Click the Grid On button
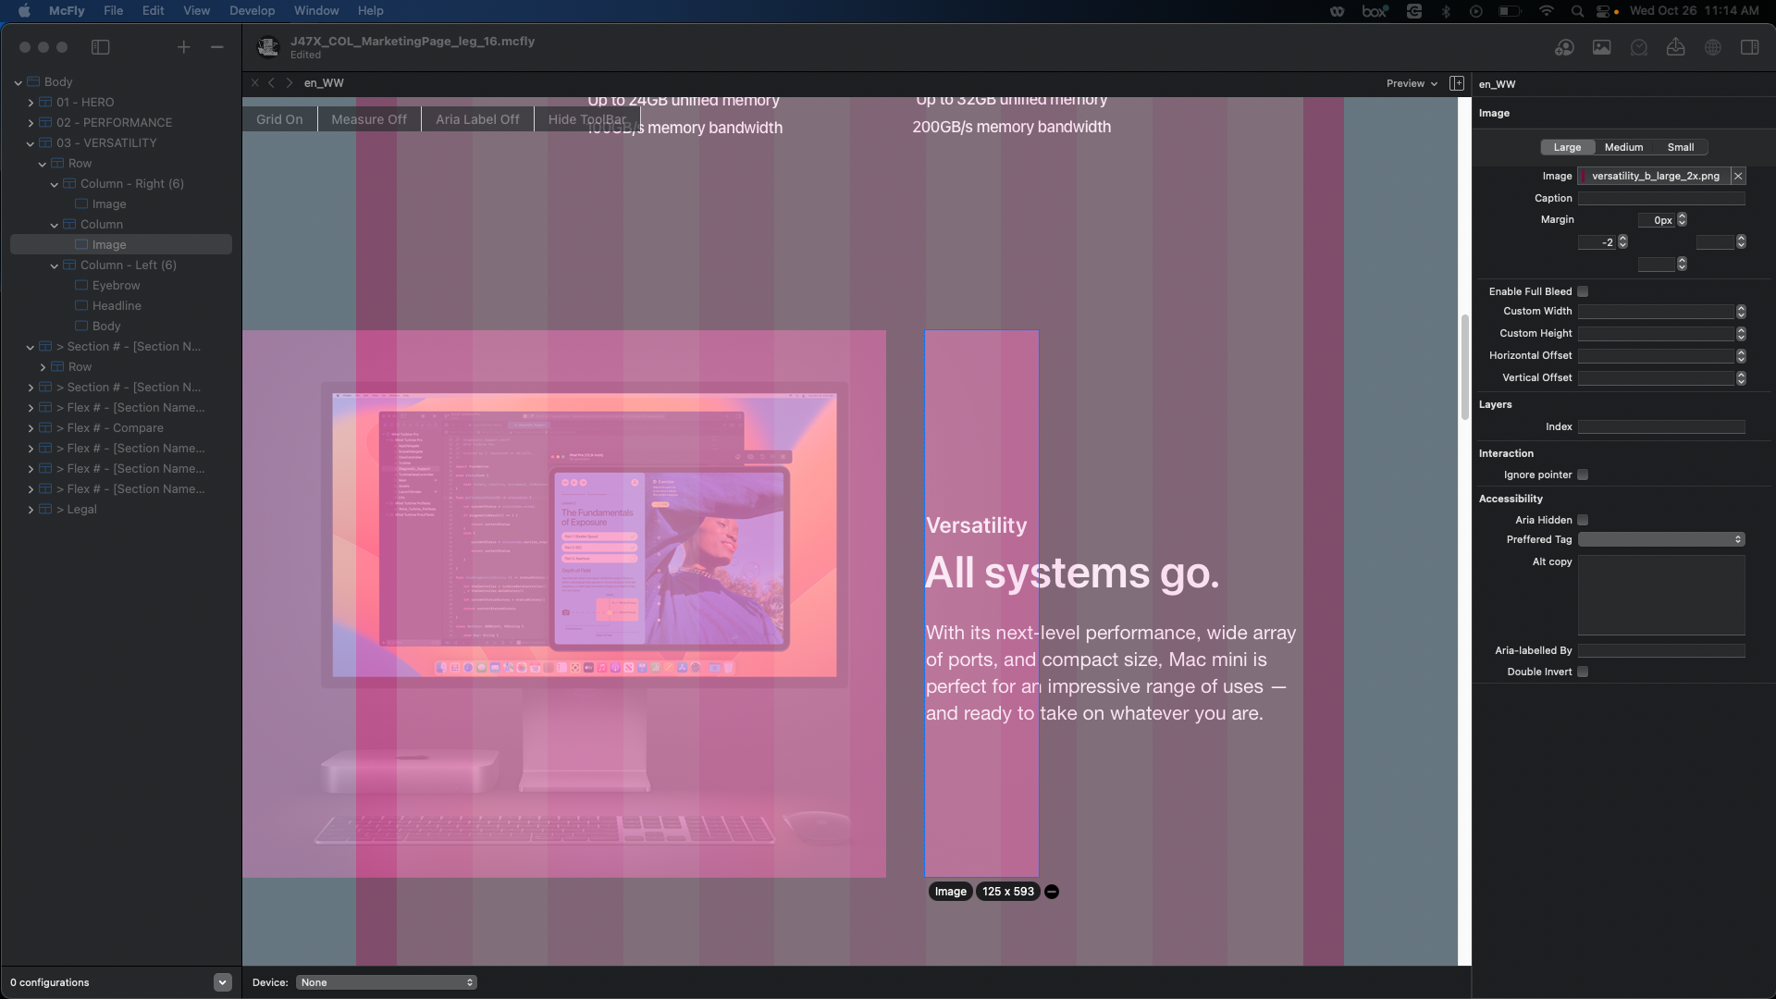 click(279, 119)
